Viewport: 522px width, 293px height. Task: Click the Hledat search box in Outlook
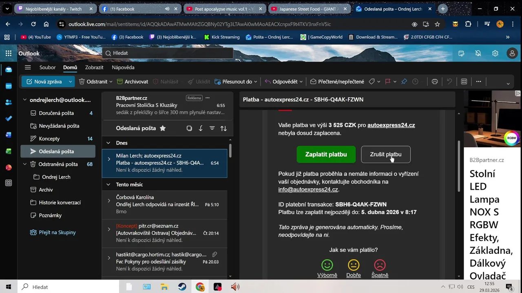pos(168,53)
